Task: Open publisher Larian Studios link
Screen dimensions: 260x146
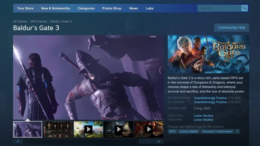Action: pyautogui.click(x=204, y=120)
